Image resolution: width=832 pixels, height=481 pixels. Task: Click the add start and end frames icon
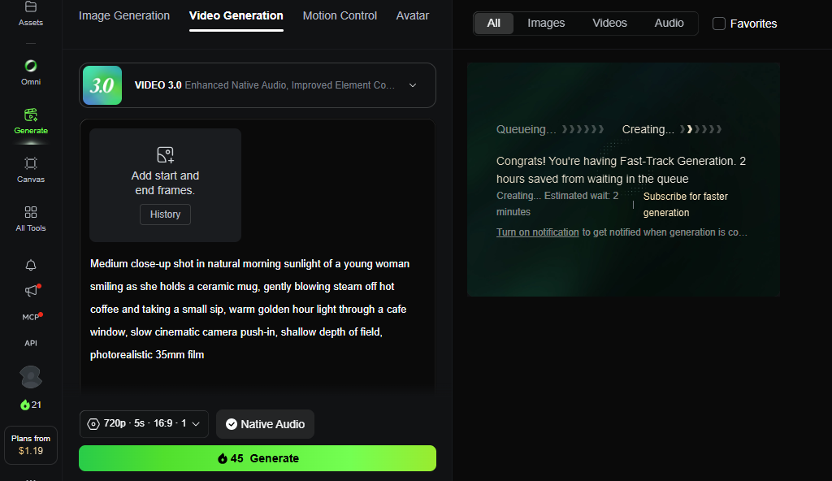(165, 155)
